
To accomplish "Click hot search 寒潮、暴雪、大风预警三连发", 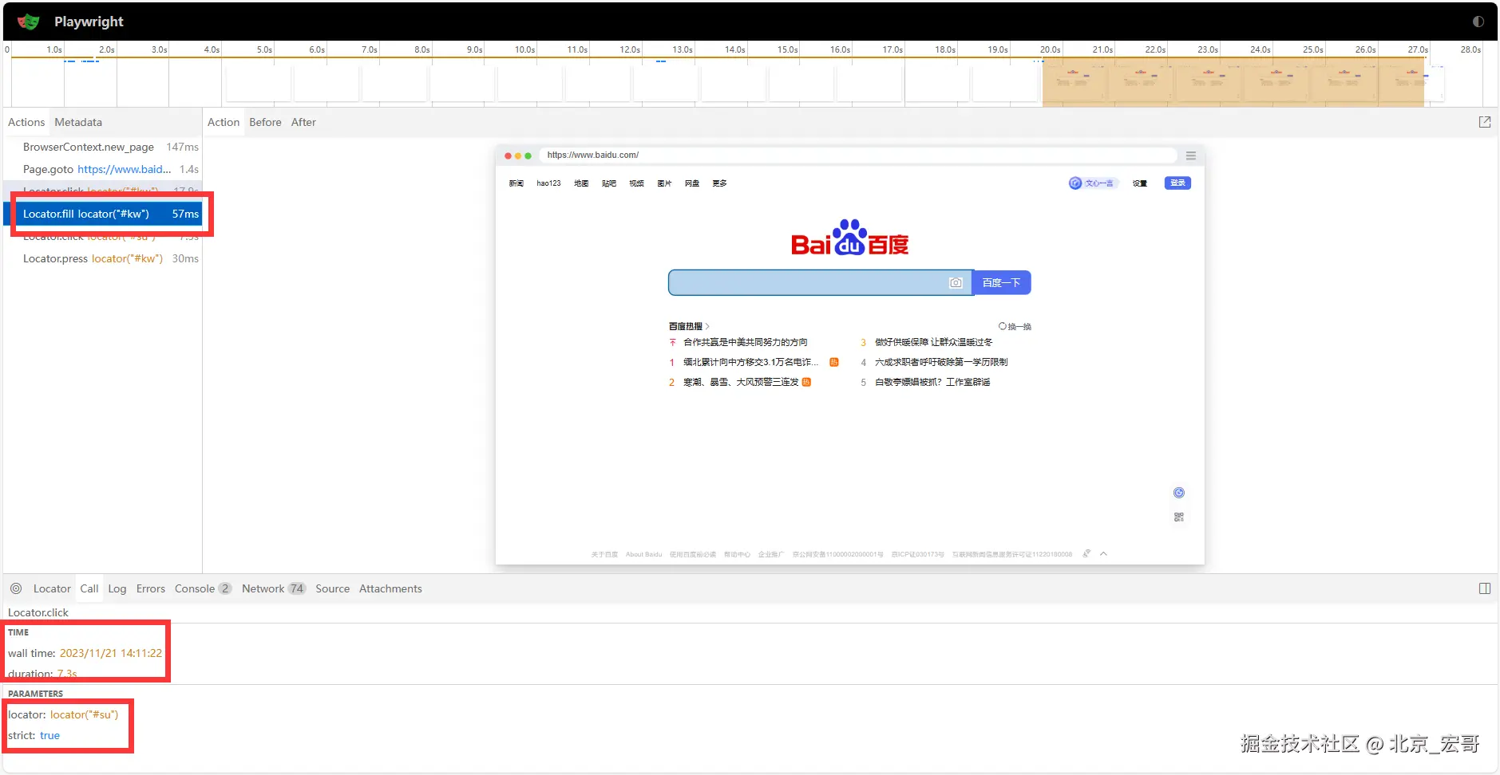I will [741, 382].
